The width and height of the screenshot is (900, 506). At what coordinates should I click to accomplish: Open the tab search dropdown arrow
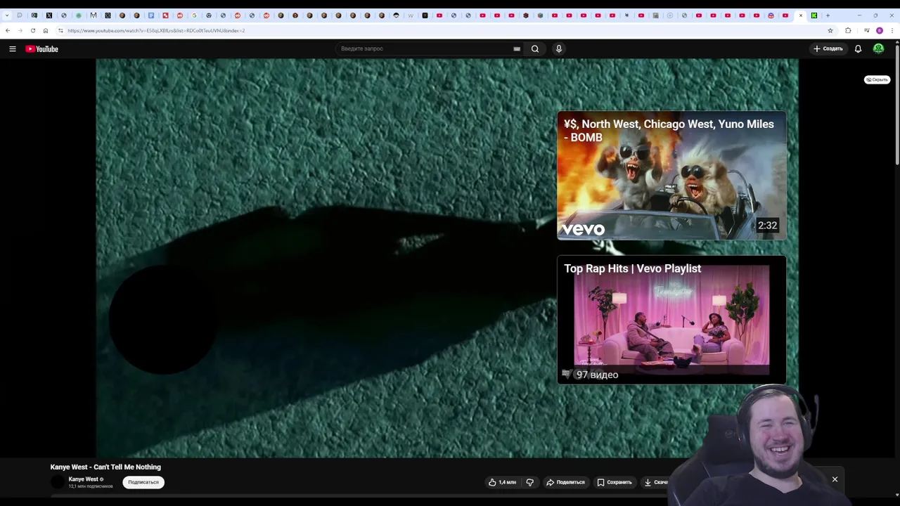coord(7,15)
